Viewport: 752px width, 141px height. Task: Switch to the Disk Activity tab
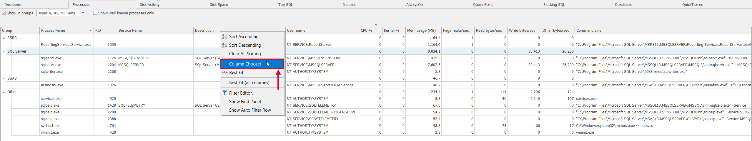(150, 4)
